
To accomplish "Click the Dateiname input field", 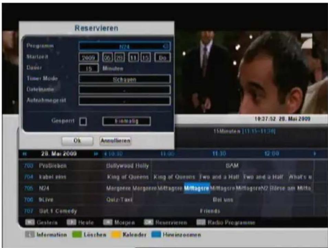I will [x=124, y=90].
